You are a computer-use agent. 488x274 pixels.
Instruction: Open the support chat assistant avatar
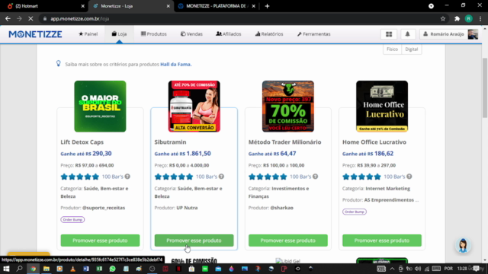[x=463, y=245]
